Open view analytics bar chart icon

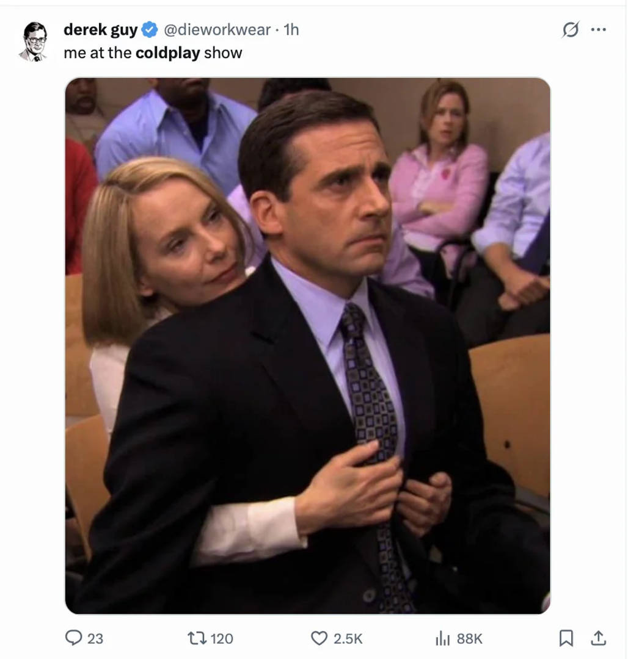click(x=442, y=638)
